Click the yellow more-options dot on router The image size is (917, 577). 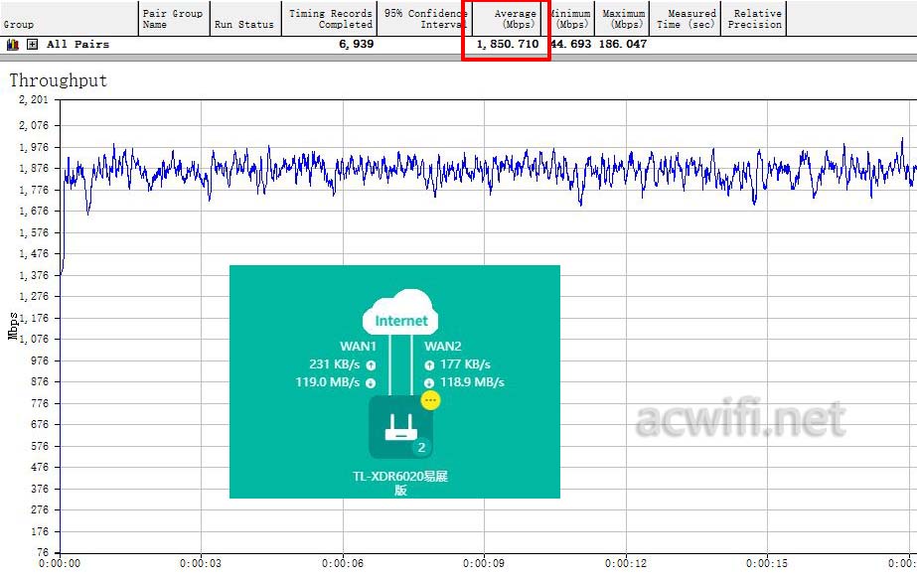(x=430, y=400)
